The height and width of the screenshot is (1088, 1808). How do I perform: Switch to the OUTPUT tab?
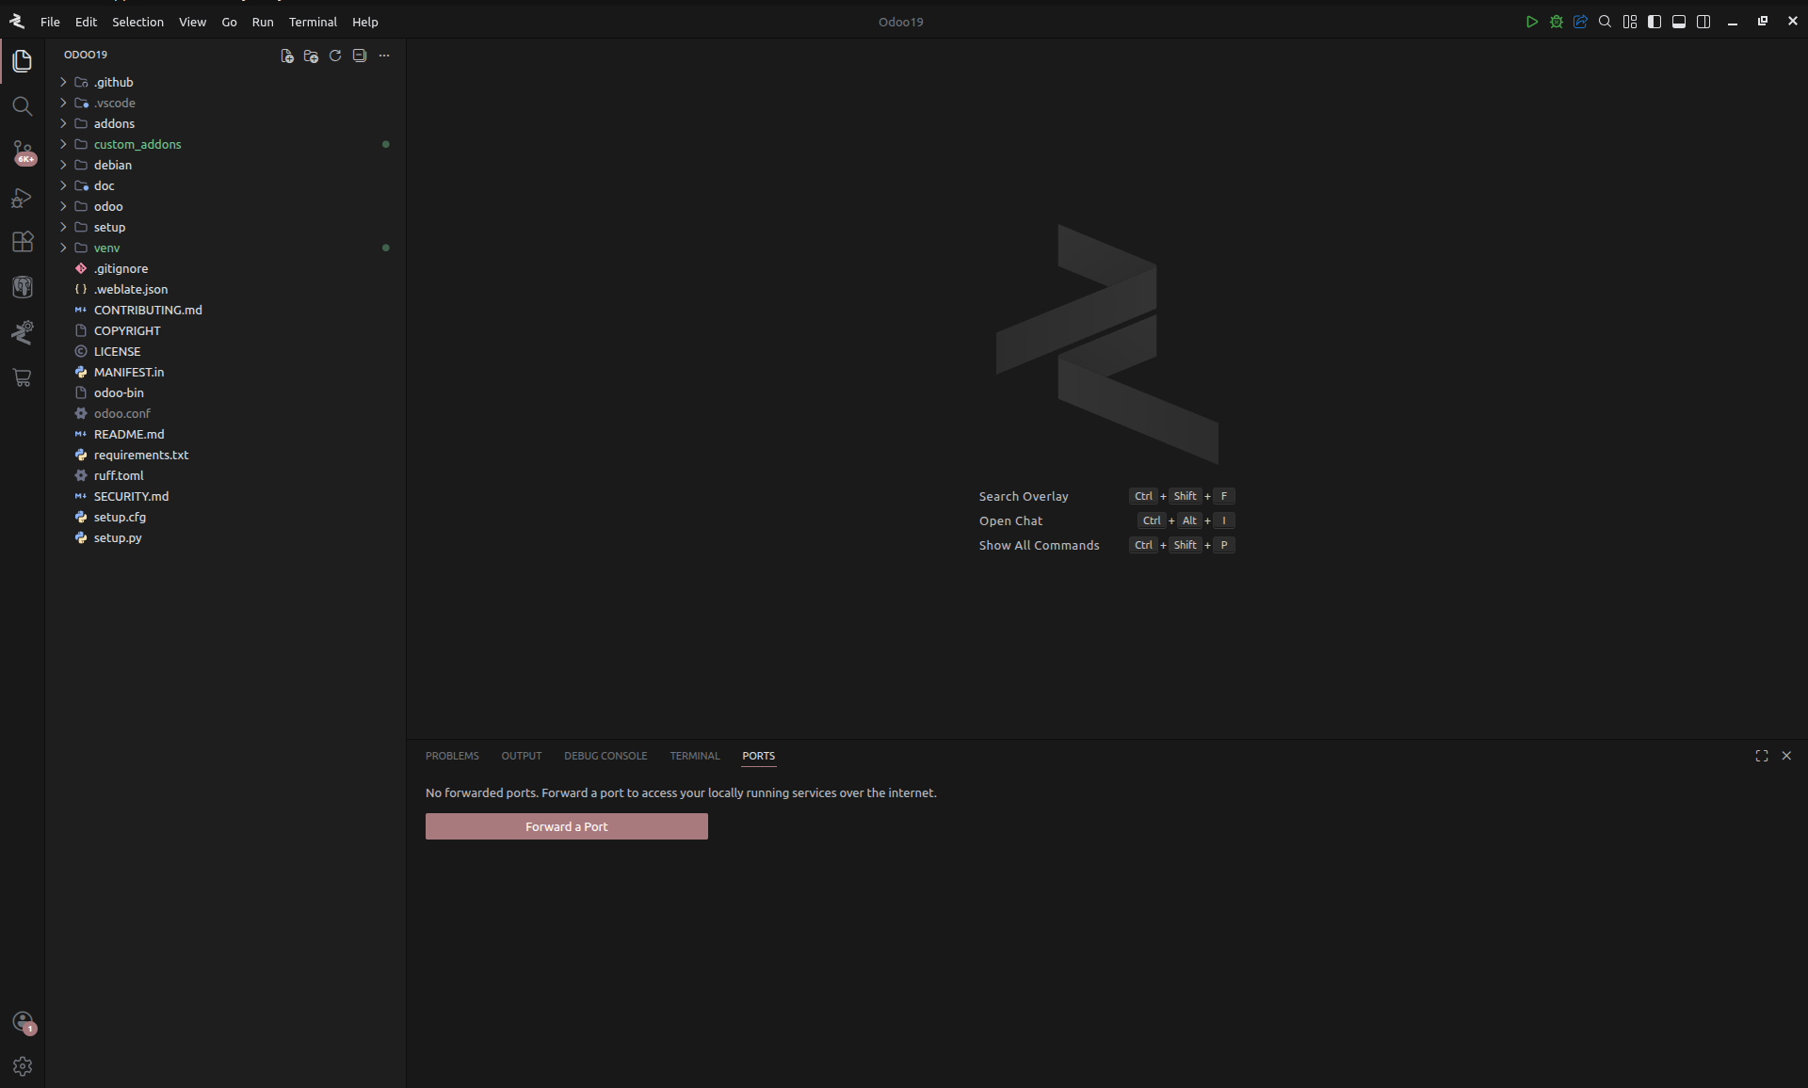point(521,756)
